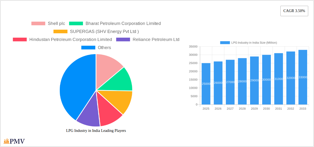Screen dimensions: 314x147
Task: Click the x-axis label 2031
Action: (x=278, y=109)
